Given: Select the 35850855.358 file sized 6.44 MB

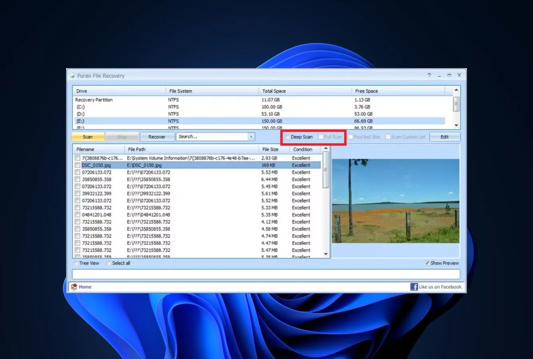Looking at the screenshot, I should 97,179.
